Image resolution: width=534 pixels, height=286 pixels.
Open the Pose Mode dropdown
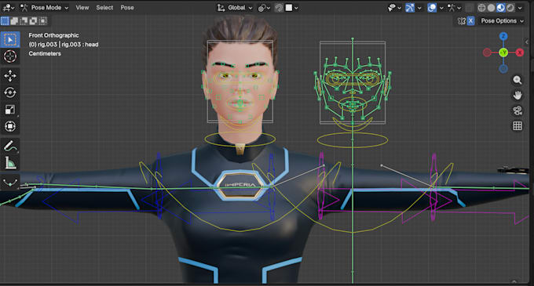point(44,8)
